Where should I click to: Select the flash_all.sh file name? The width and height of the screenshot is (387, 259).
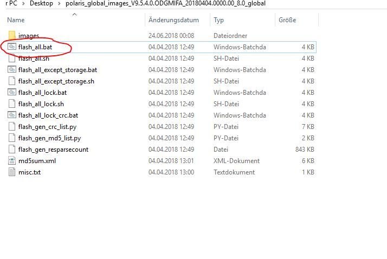(34, 59)
